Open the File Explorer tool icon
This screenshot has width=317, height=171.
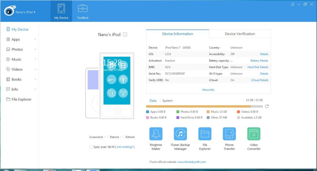pos(205,134)
